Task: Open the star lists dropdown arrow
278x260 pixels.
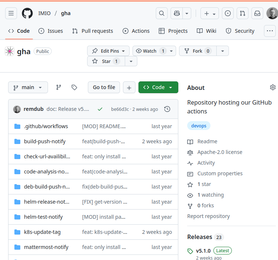Action: [x=131, y=61]
